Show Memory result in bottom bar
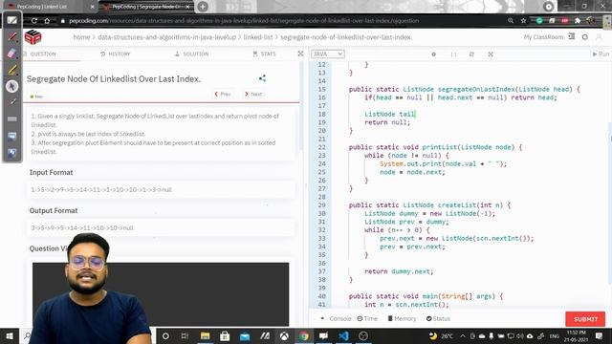The width and height of the screenshot is (612, 344). click(402, 318)
